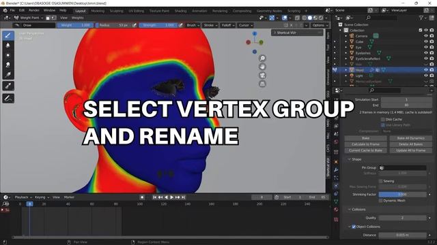Toggle visibility of Light object
Screen dimensions: 437x245
(426, 76)
